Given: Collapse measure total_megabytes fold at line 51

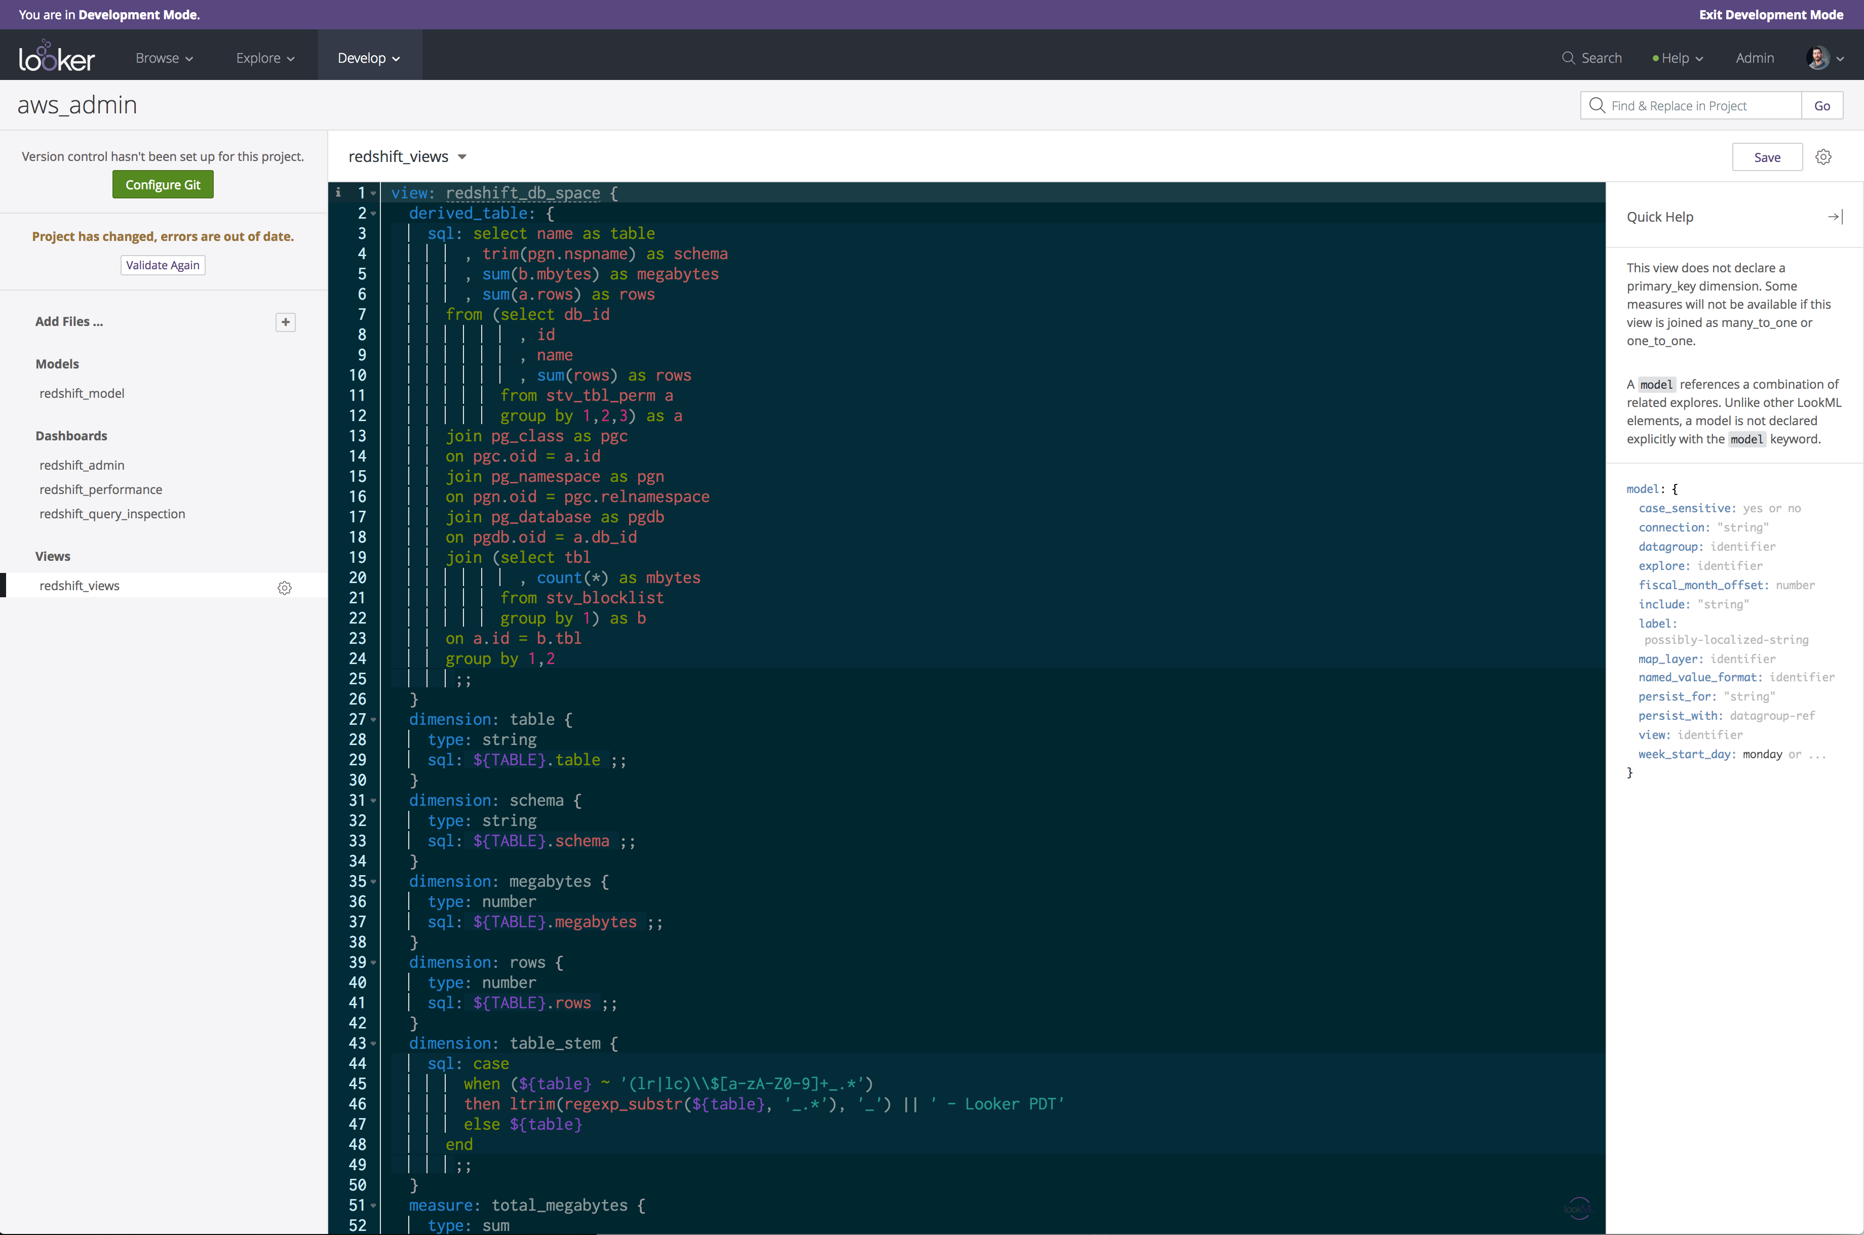Looking at the screenshot, I should click(374, 1205).
